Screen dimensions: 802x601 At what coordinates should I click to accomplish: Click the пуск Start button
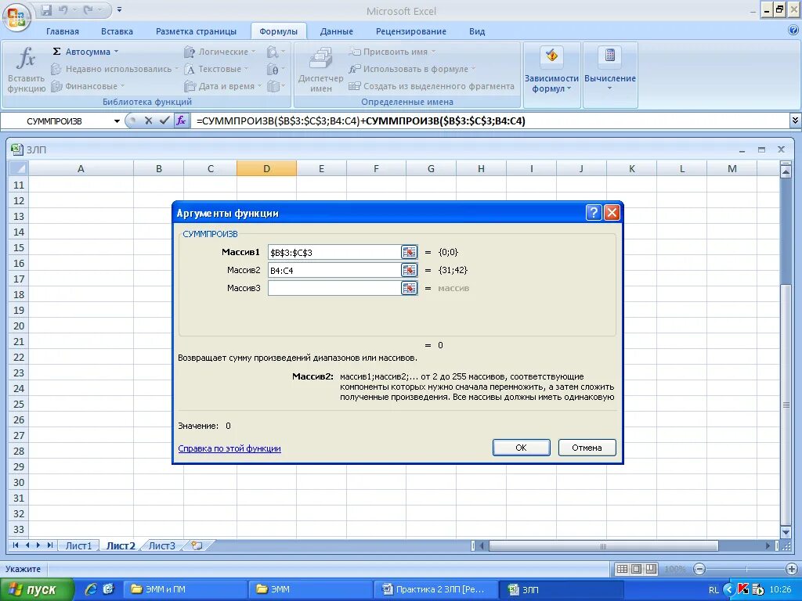coord(36,590)
